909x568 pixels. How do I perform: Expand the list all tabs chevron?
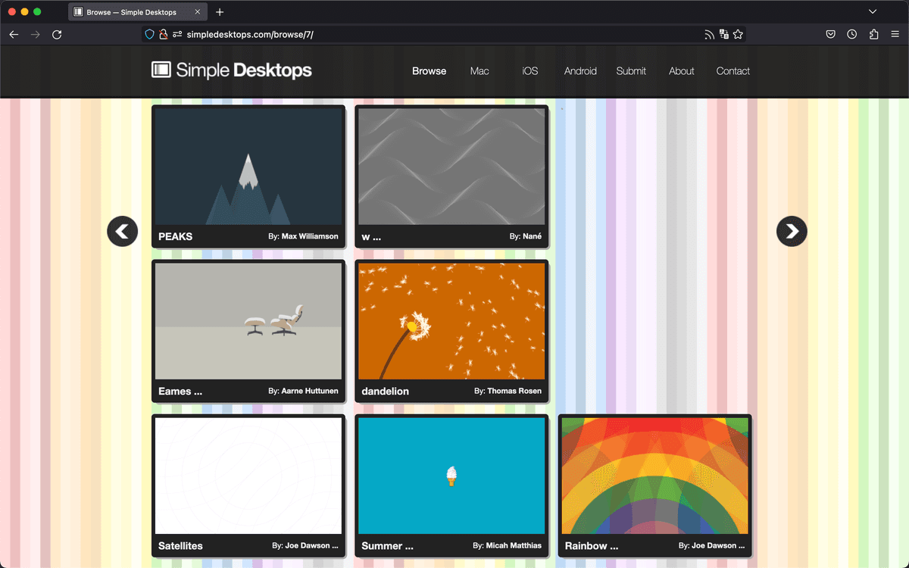(873, 12)
